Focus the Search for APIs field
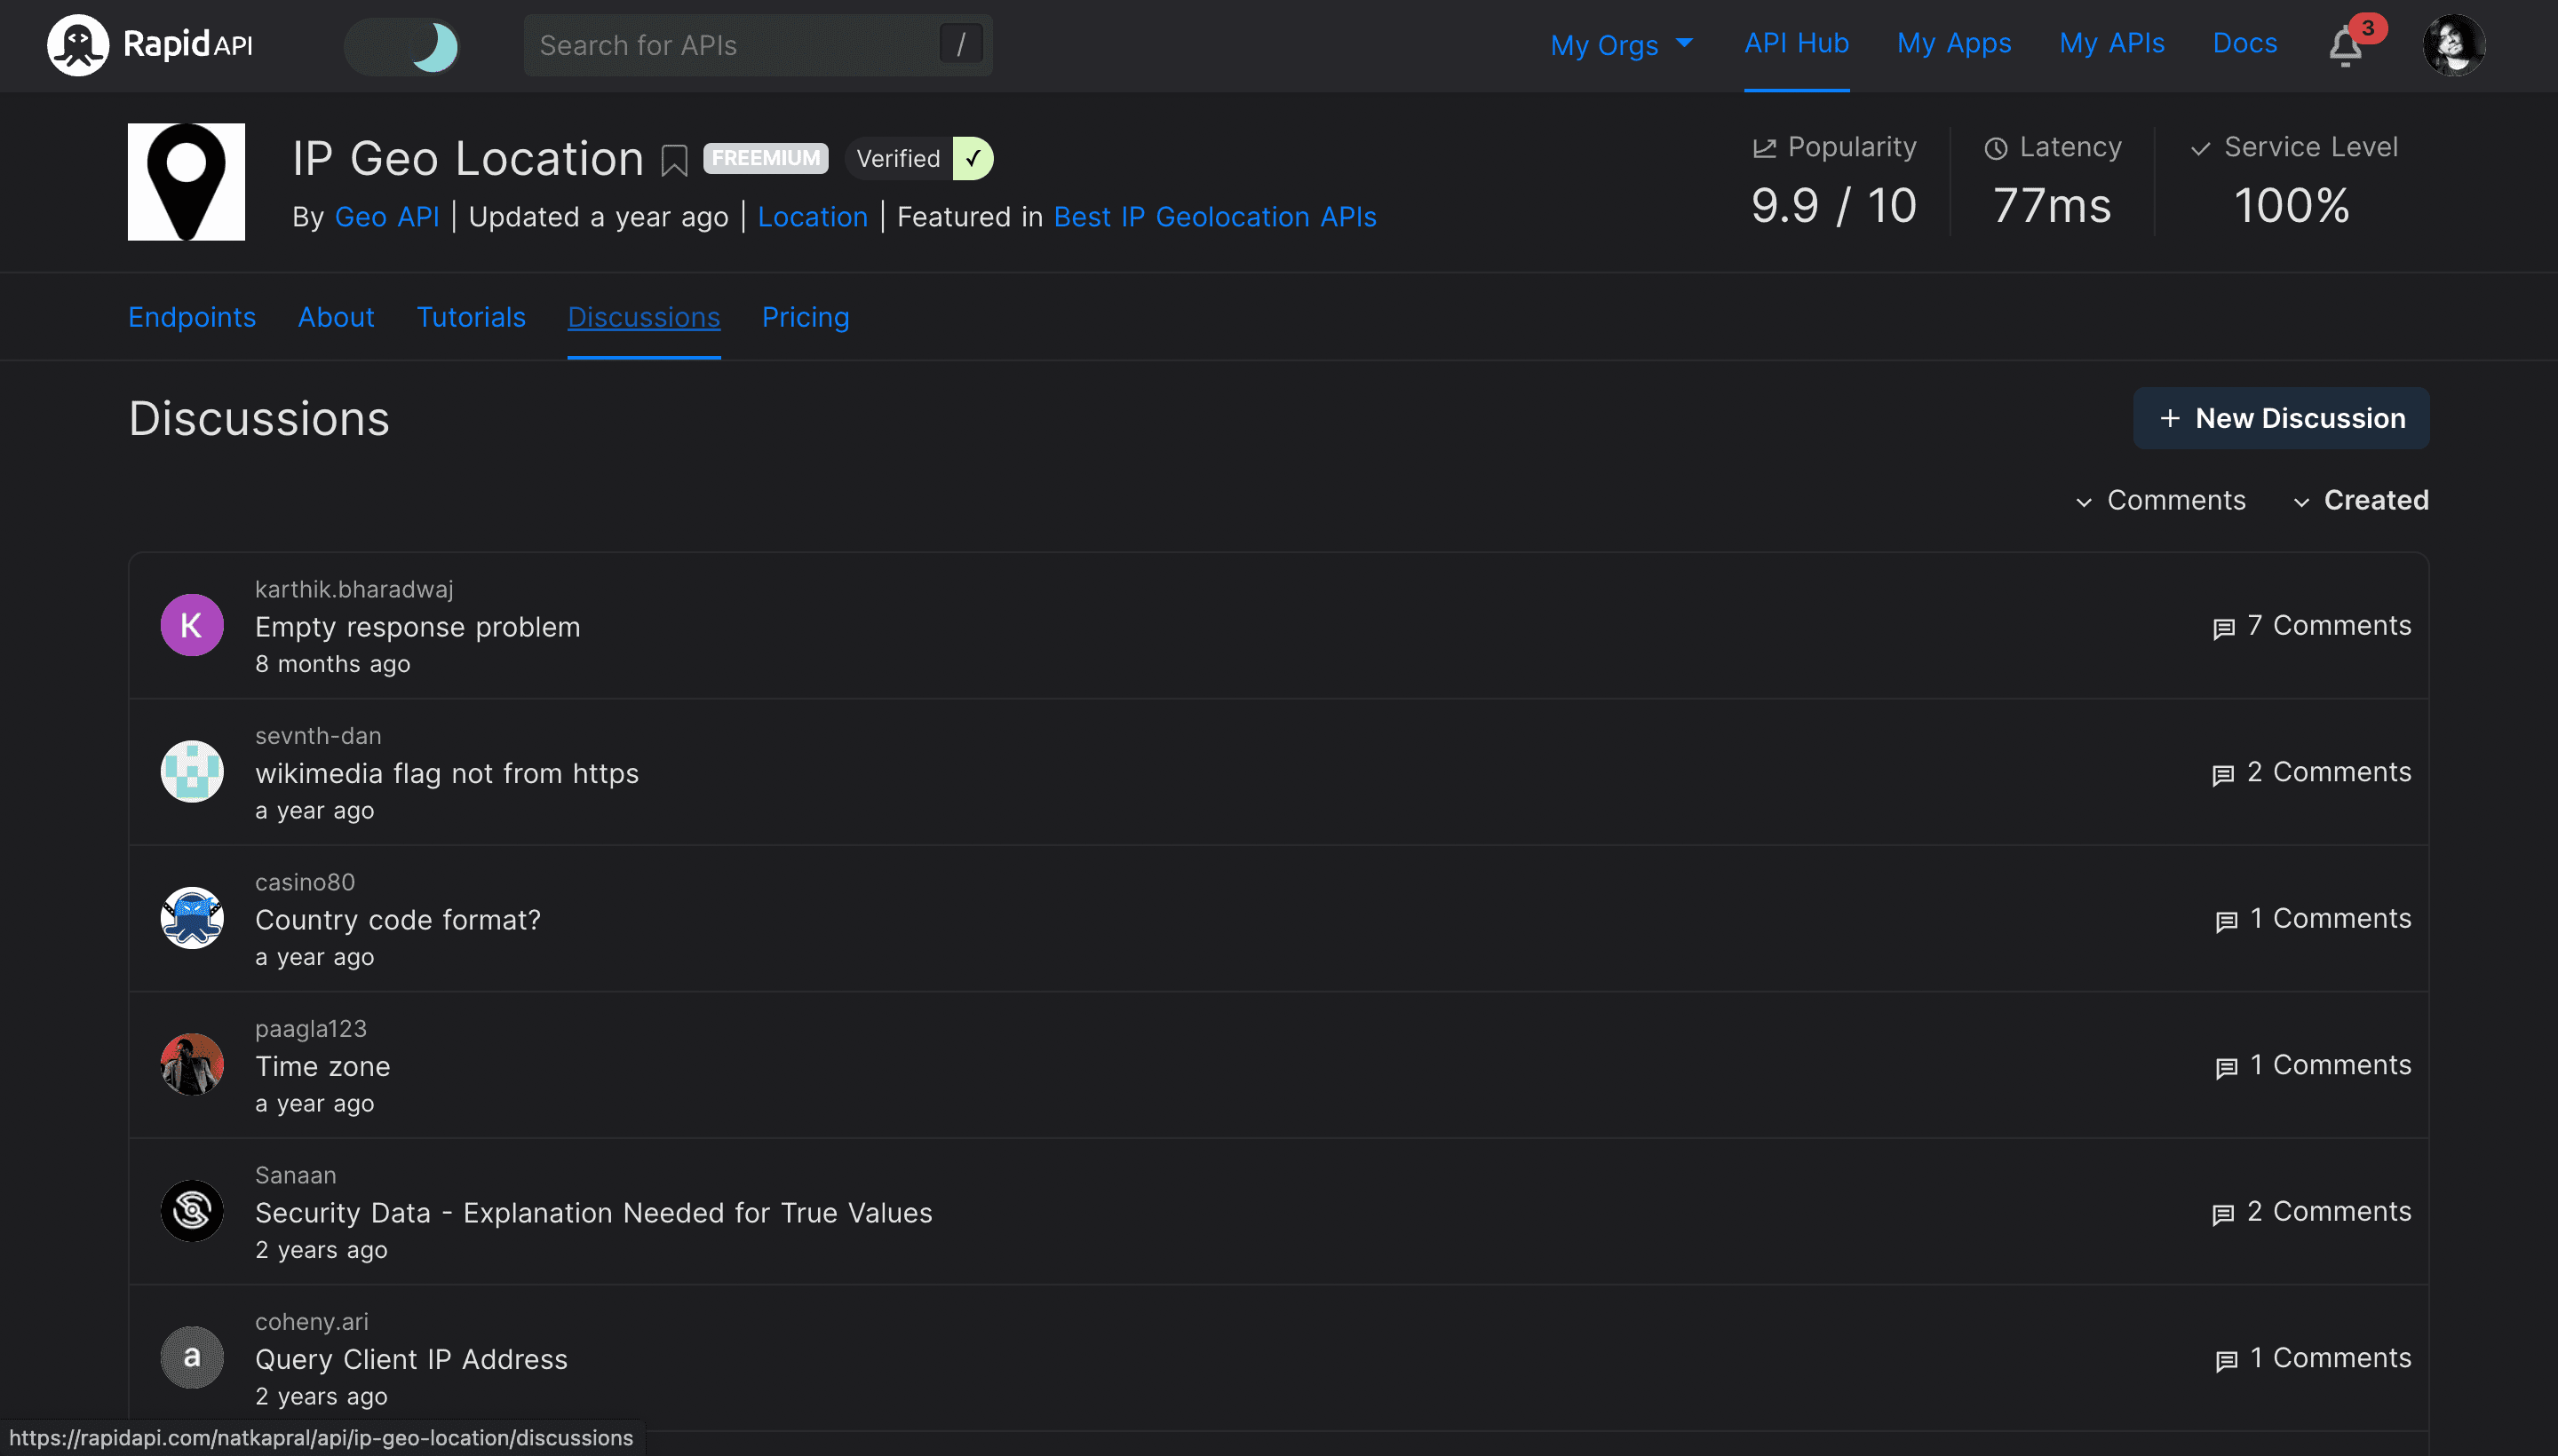The height and width of the screenshot is (1456, 2558). [x=758, y=45]
